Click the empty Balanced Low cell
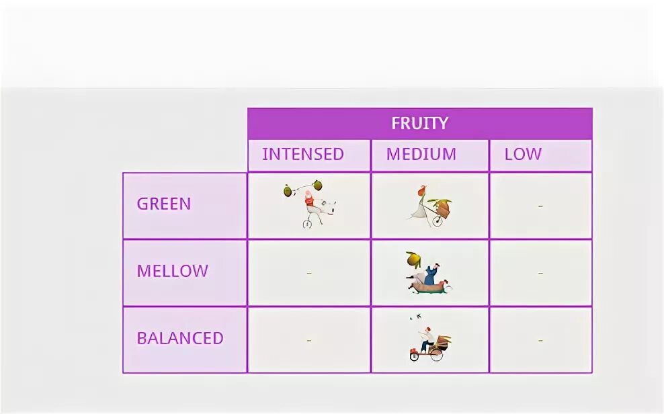664x414 pixels. pyautogui.click(x=541, y=340)
